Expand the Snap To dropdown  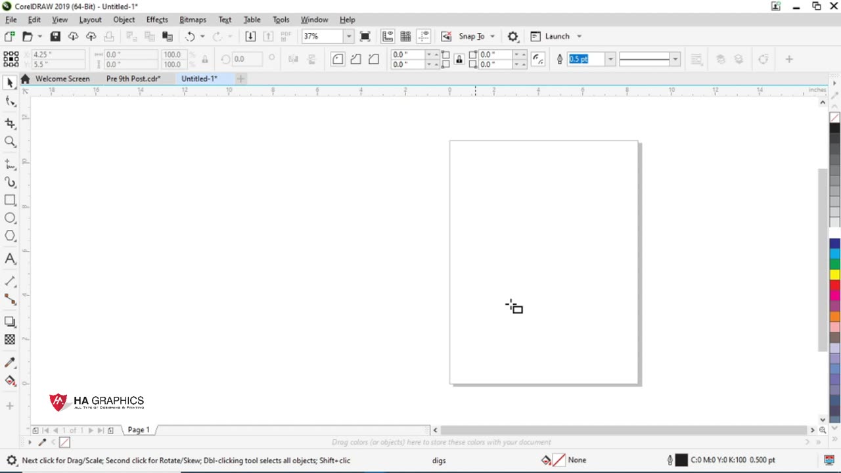click(x=492, y=36)
